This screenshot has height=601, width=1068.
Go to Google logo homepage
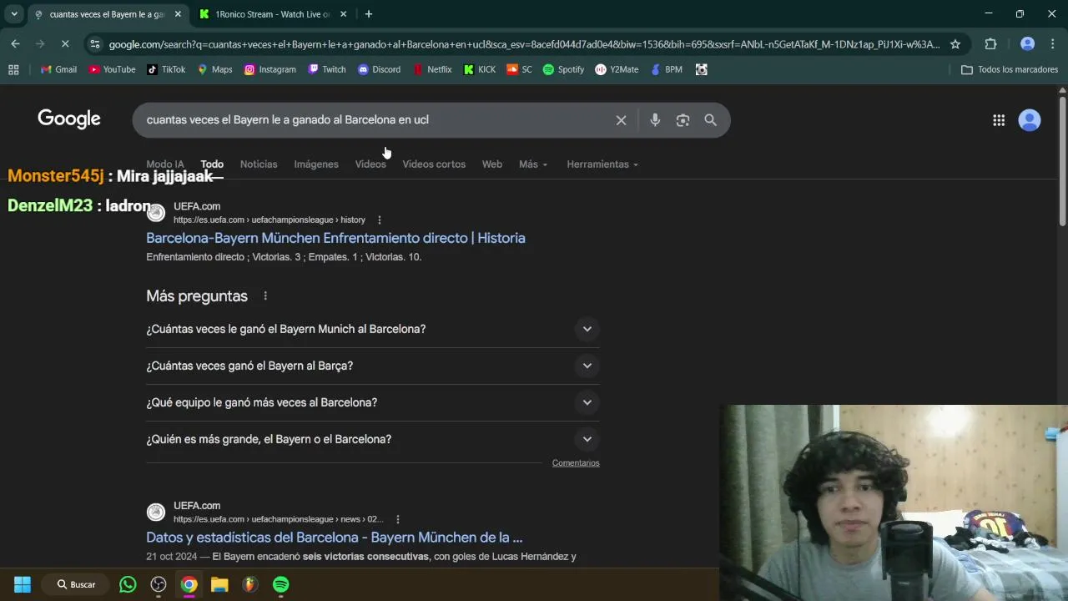tap(69, 119)
